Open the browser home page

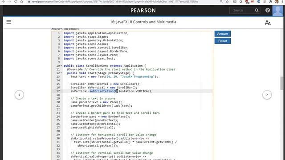[22, 2]
